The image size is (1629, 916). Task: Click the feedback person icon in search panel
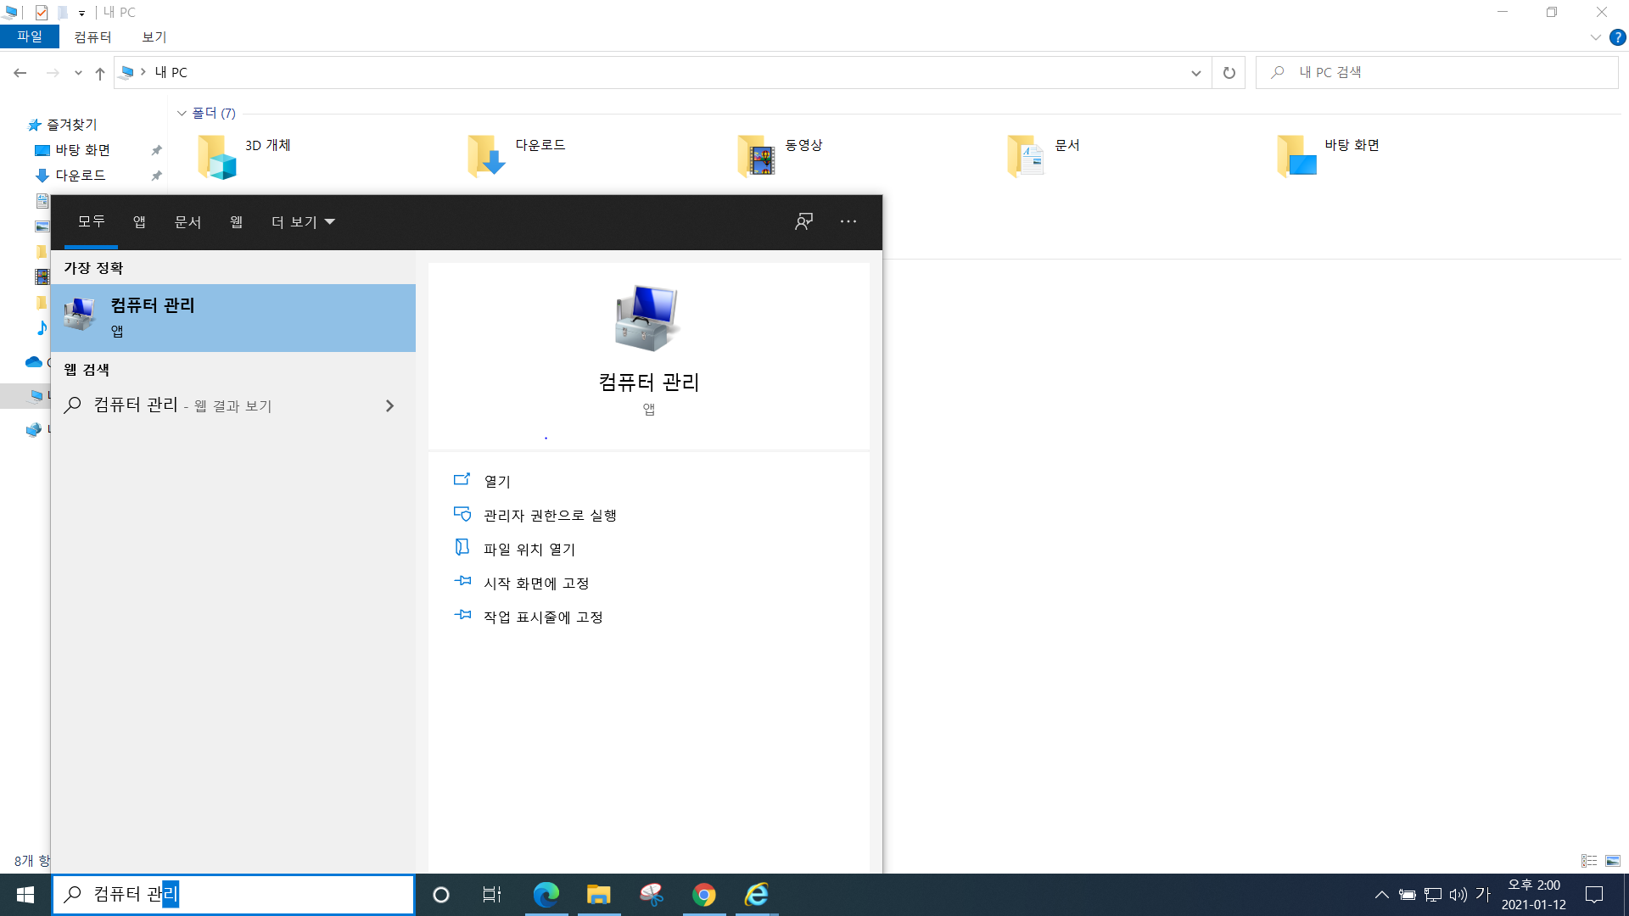[x=803, y=221]
